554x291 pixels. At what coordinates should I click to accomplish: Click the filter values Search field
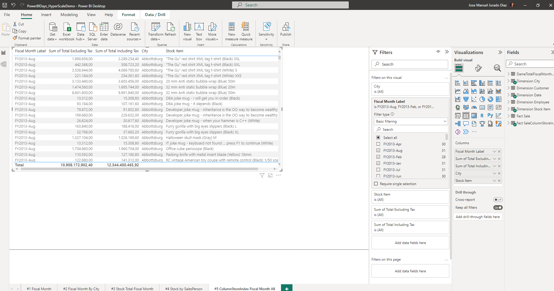411,129
